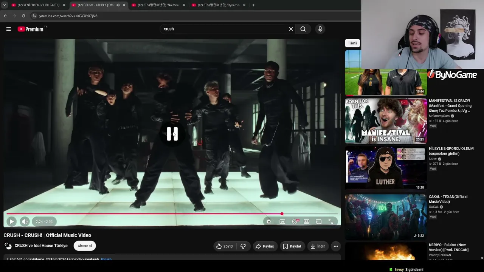The image size is (484, 272).
Task: Close the BTS 'No More' tab
Action: (x=184, y=5)
